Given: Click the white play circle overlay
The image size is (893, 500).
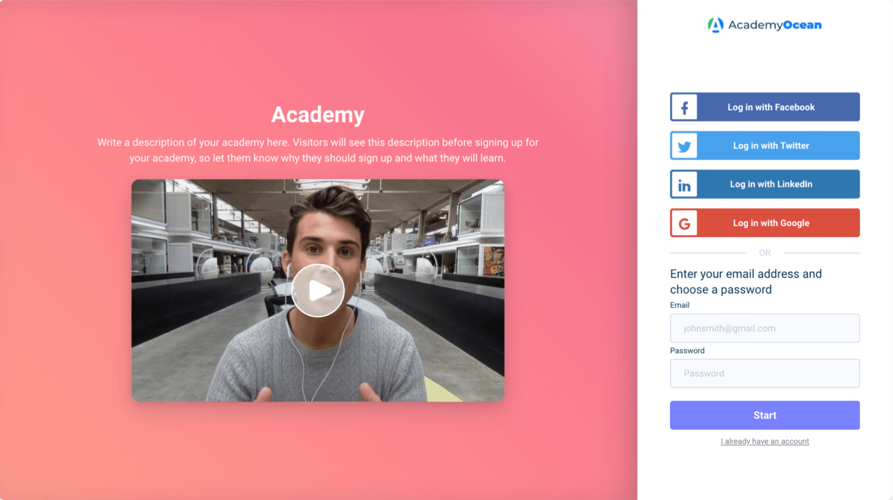Looking at the screenshot, I should click(x=318, y=289).
